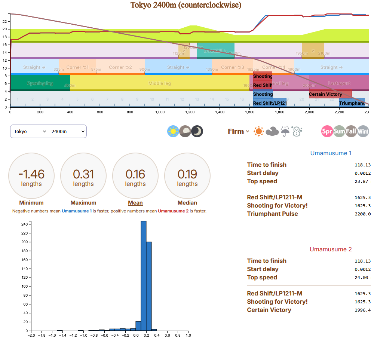Click the Last spurt phase region

point(339,83)
